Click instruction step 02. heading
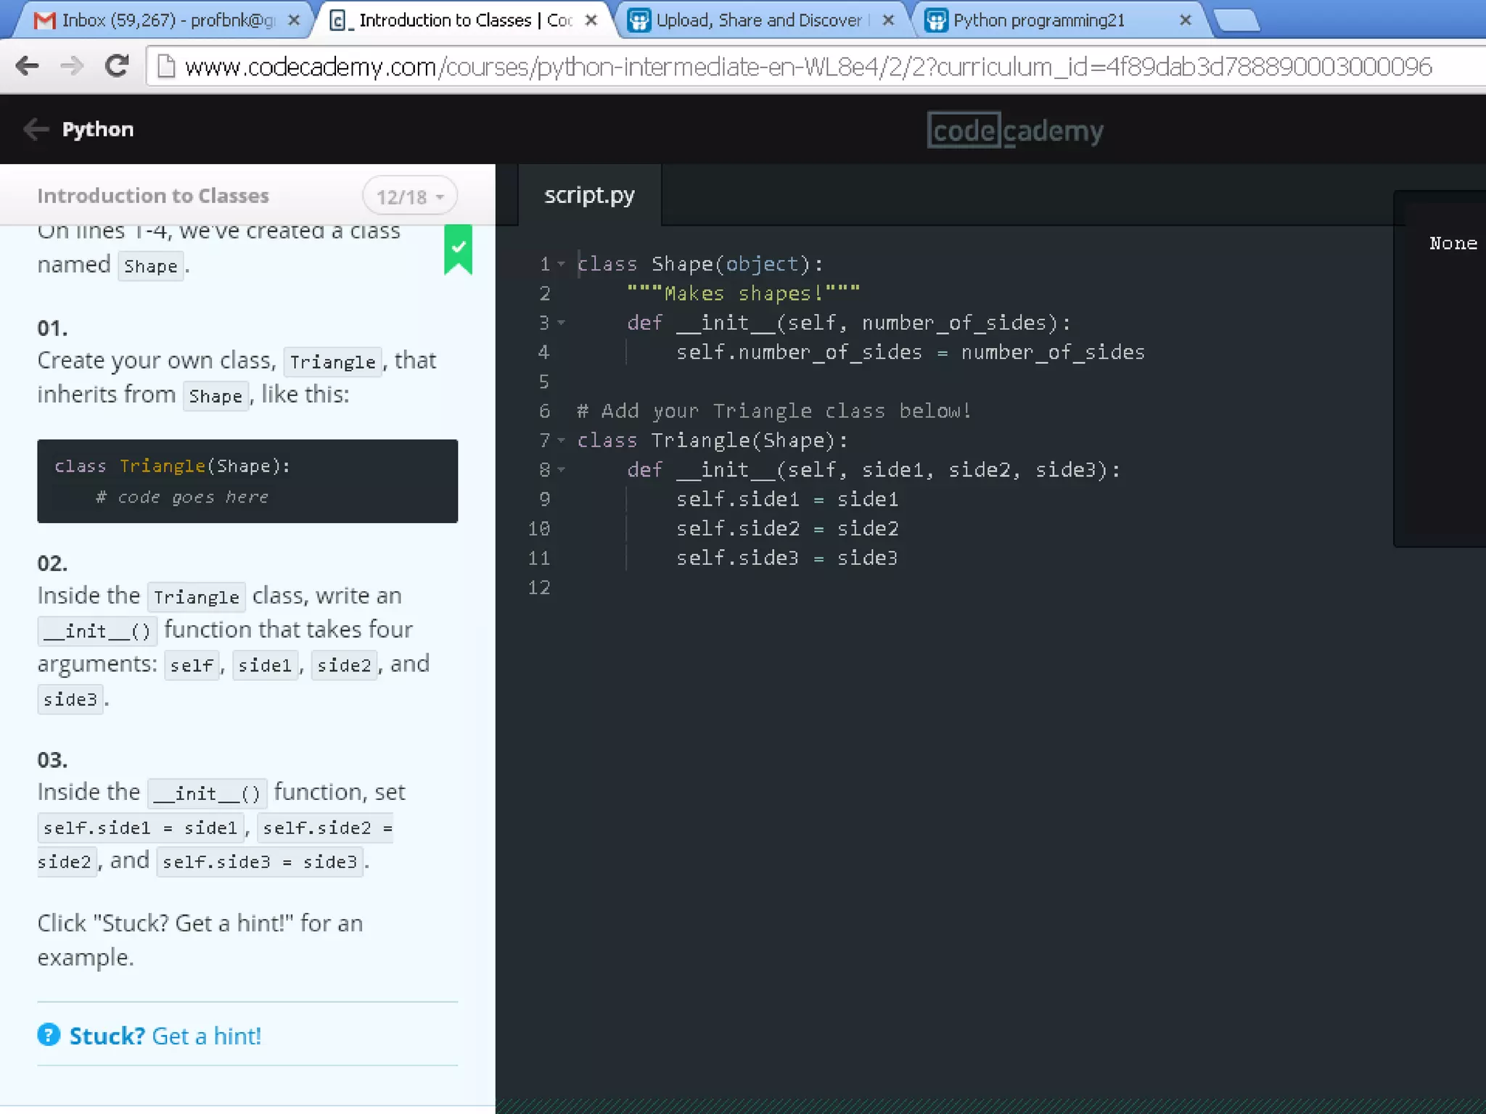Viewport: 1486px width, 1114px height. click(x=52, y=563)
